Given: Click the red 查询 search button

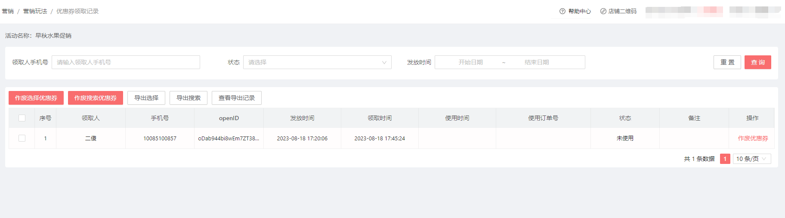Looking at the screenshot, I should pyautogui.click(x=757, y=62).
